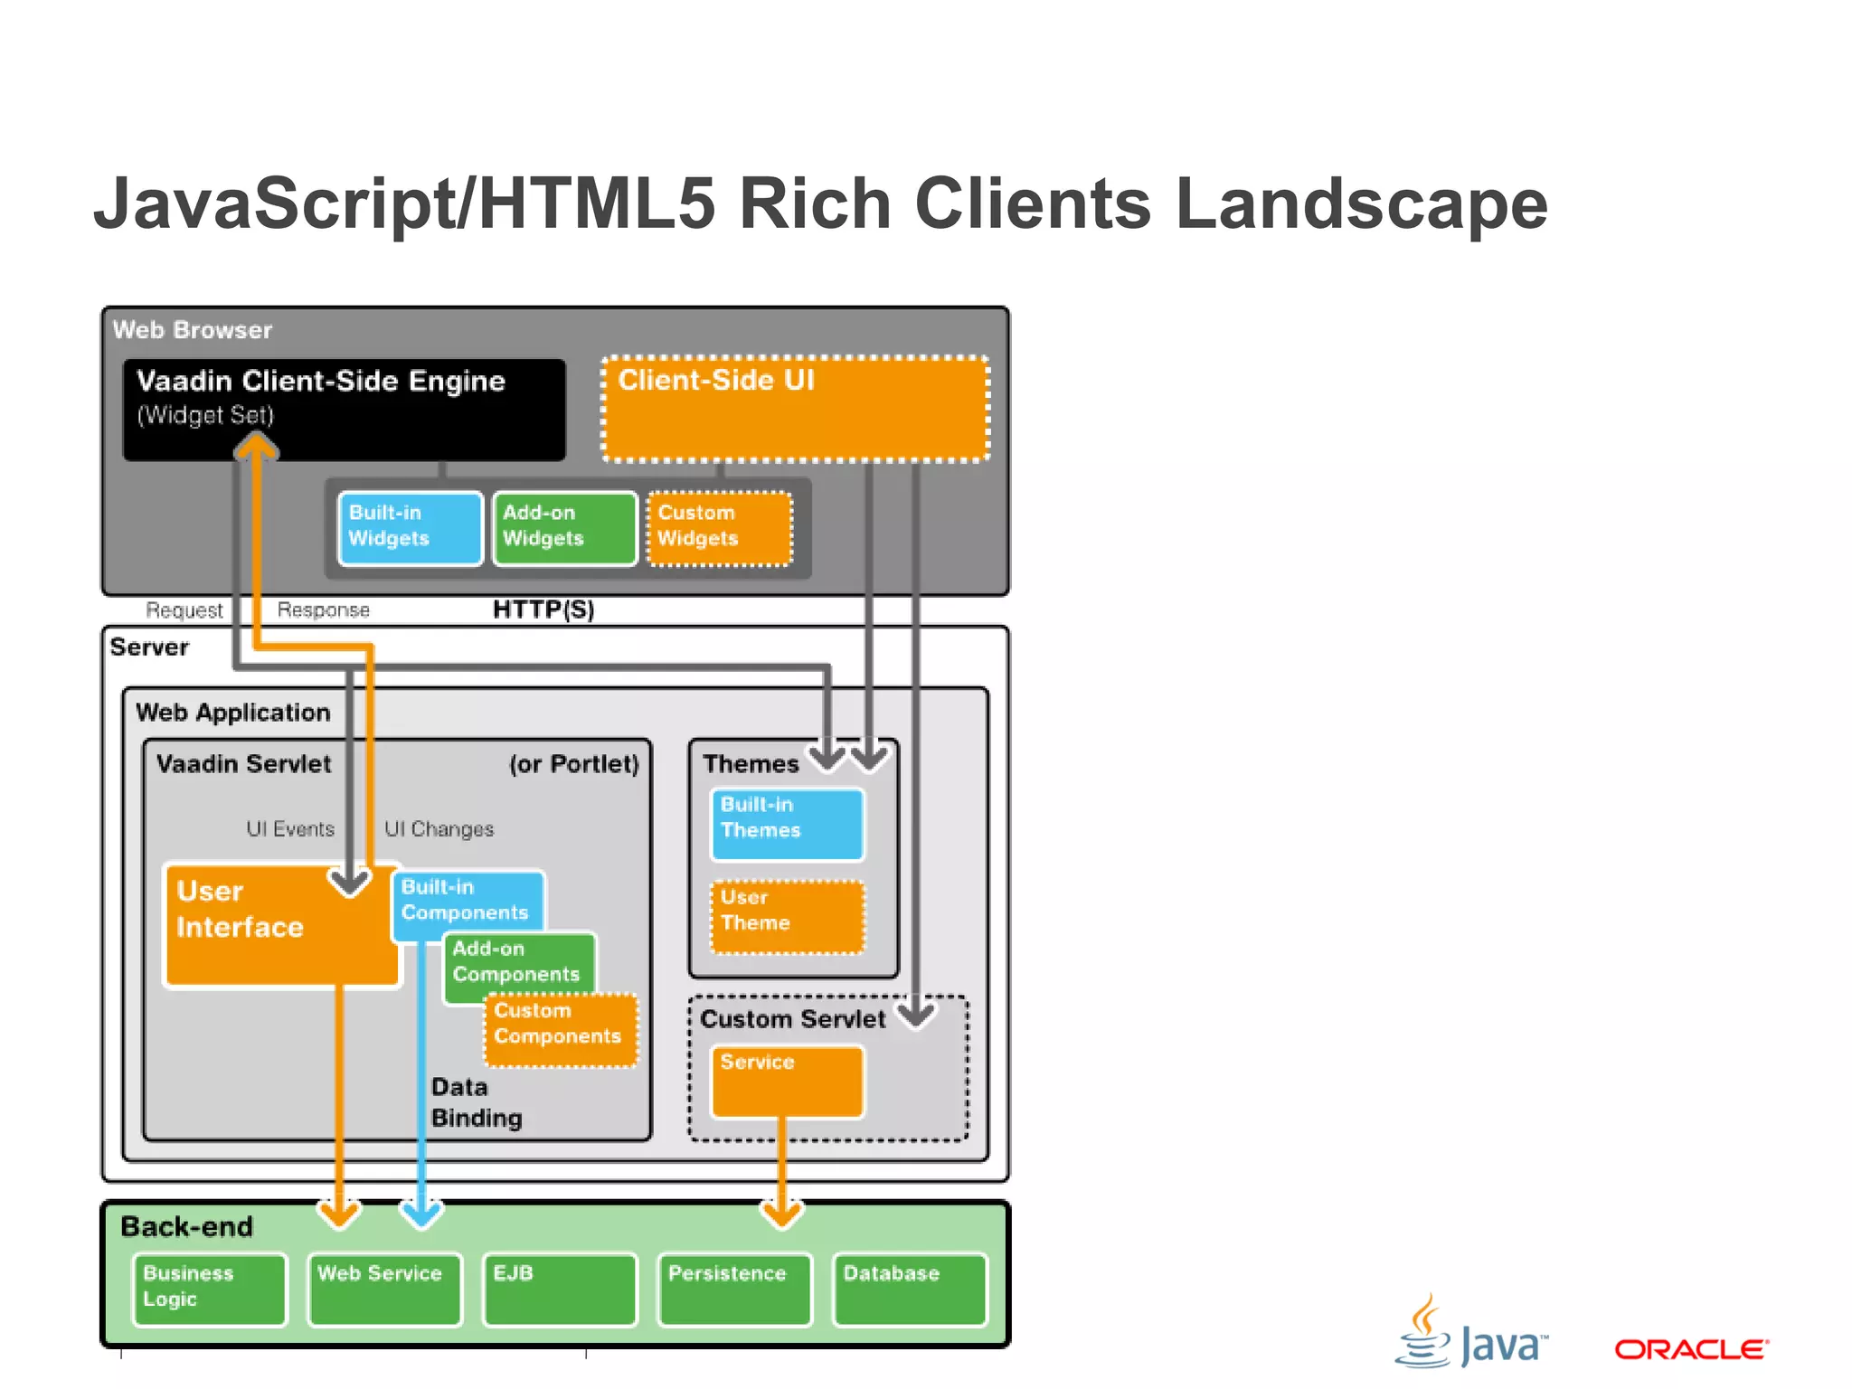Click the Business Logic back-end box

coord(209,1290)
